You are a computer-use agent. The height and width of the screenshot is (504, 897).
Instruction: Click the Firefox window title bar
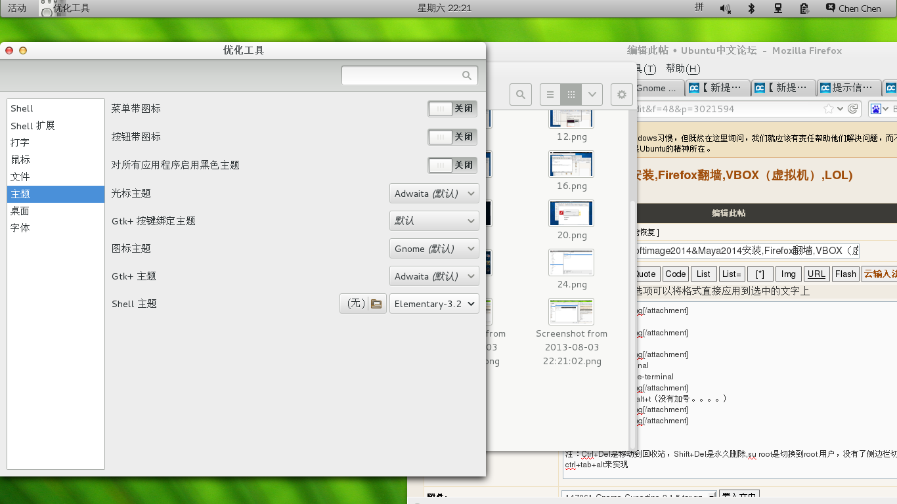734,51
